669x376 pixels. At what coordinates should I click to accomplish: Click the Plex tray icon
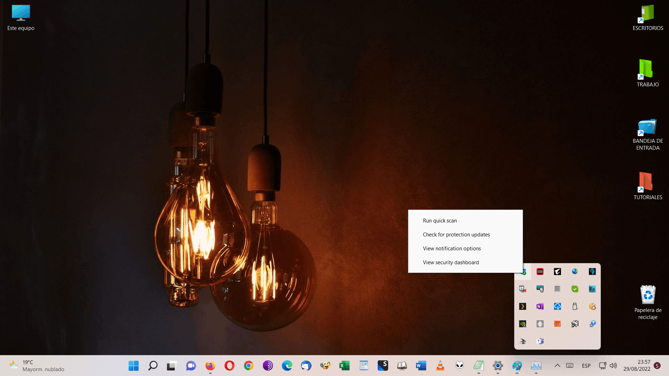(522, 306)
